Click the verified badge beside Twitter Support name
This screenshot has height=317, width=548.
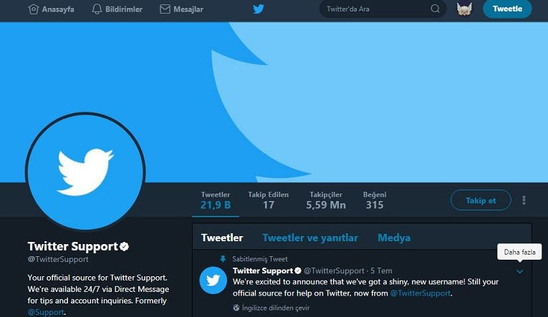[124, 246]
